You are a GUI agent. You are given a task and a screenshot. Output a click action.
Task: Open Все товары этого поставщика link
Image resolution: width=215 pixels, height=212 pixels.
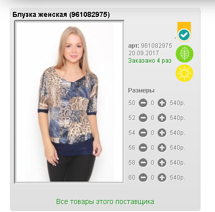(105, 202)
